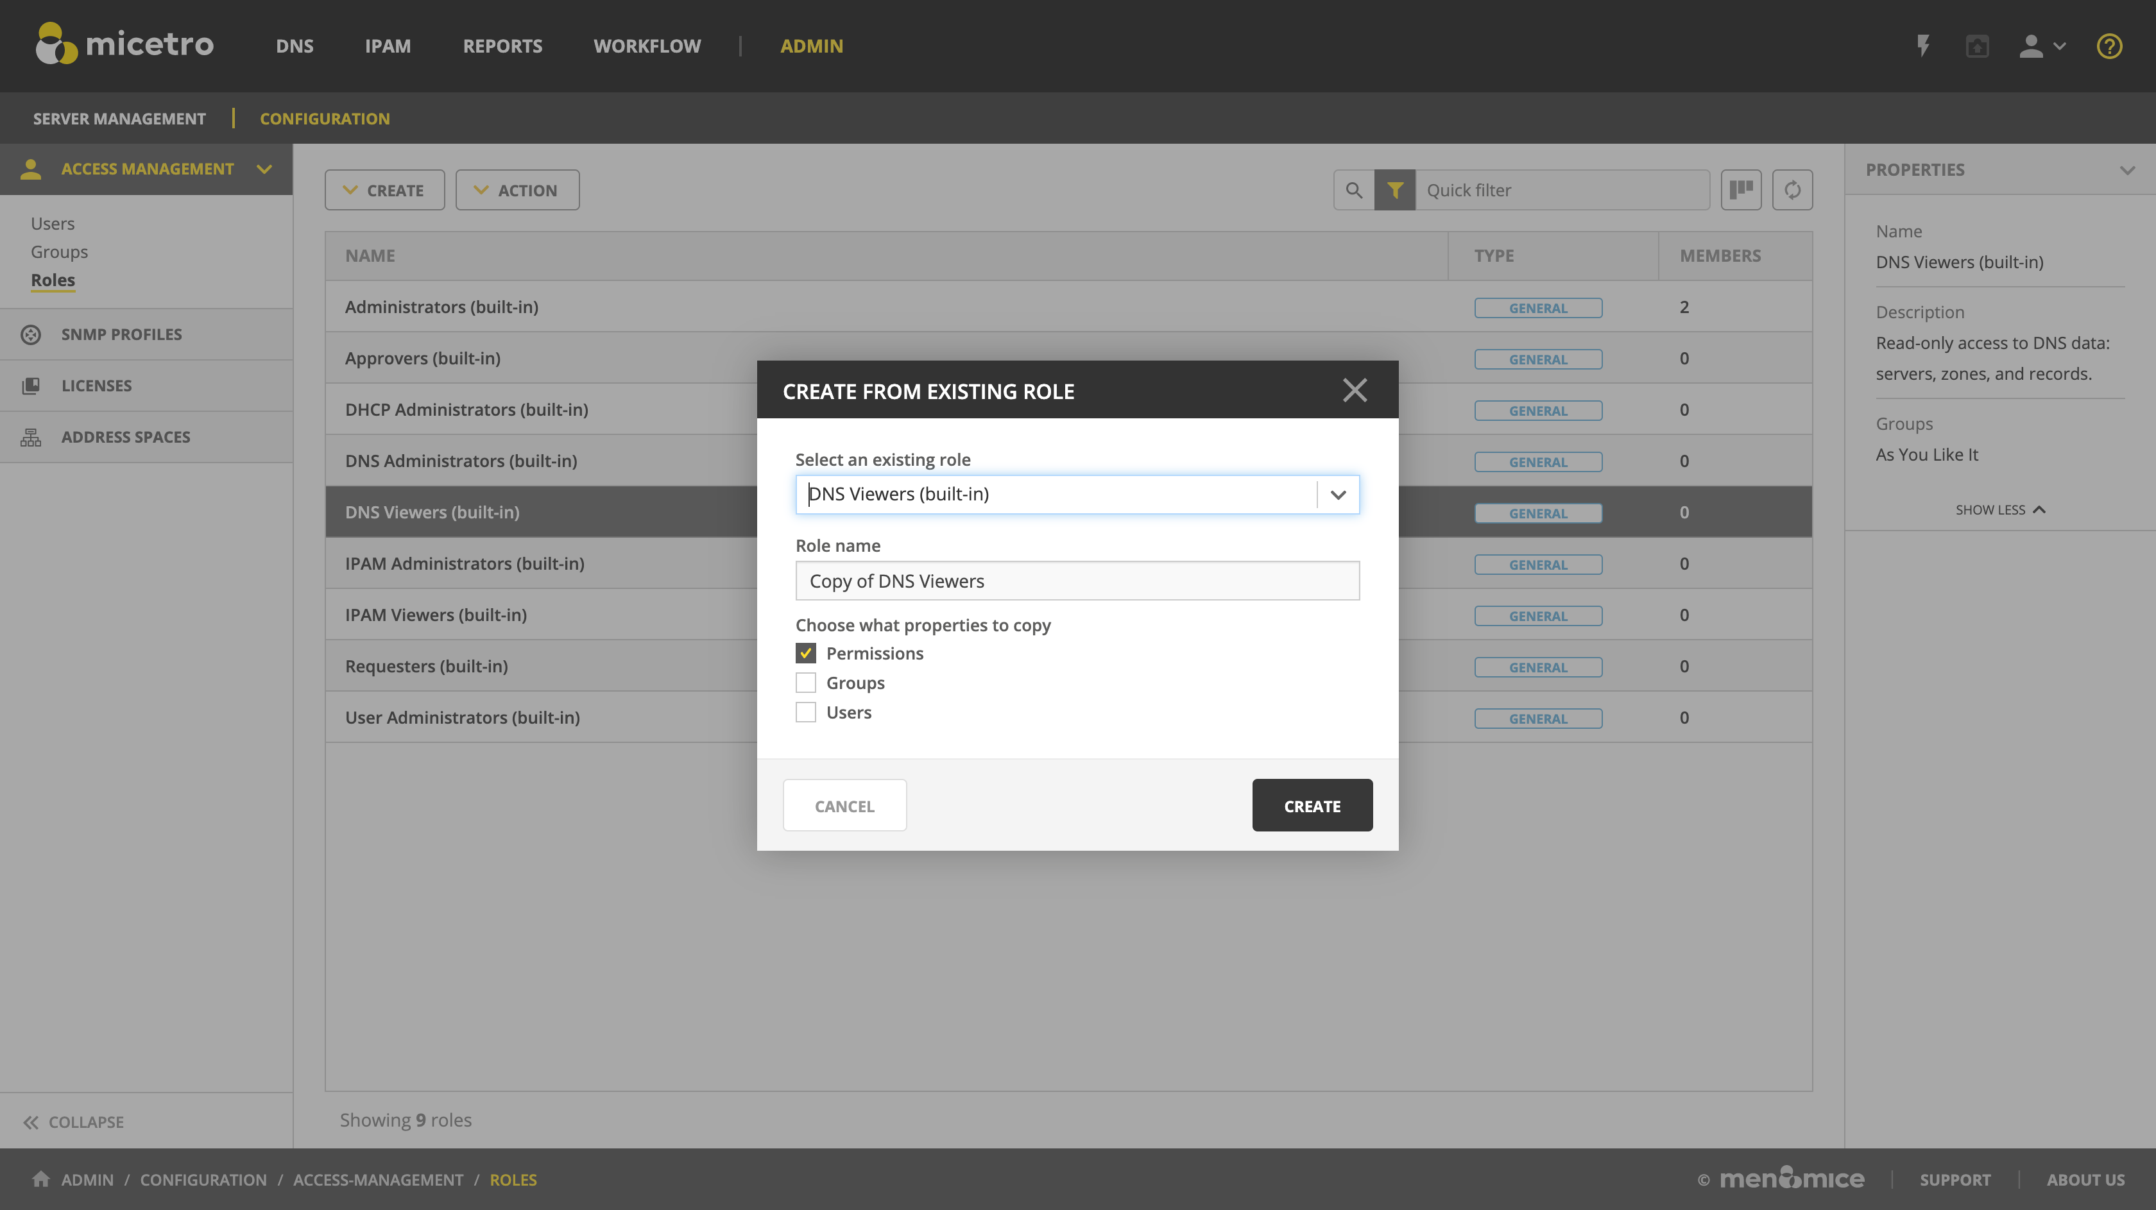Screen dimensions: 2156x1210
Task: Click the Cancel button
Action: [844, 806]
